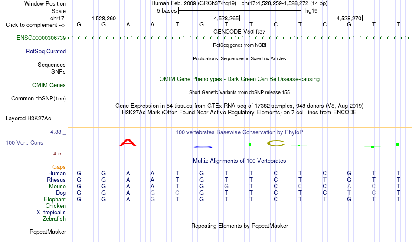Click the orange Gaps label
Image resolution: width=412 pixels, height=242 pixels.
[59, 167]
